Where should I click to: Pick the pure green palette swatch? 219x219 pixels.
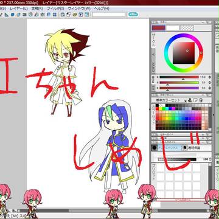tap(164, 109)
